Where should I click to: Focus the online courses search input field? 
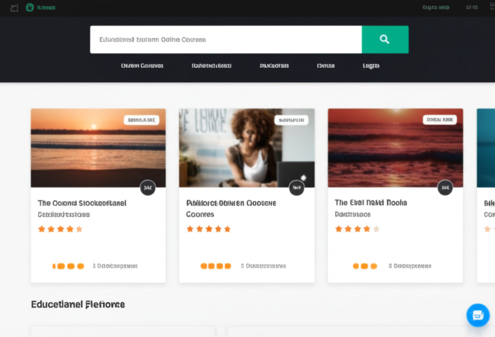pos(226,40)
